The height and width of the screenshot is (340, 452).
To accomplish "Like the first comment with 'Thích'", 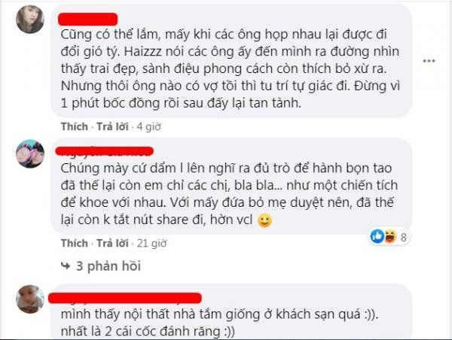I will click(x=75, y=126).
